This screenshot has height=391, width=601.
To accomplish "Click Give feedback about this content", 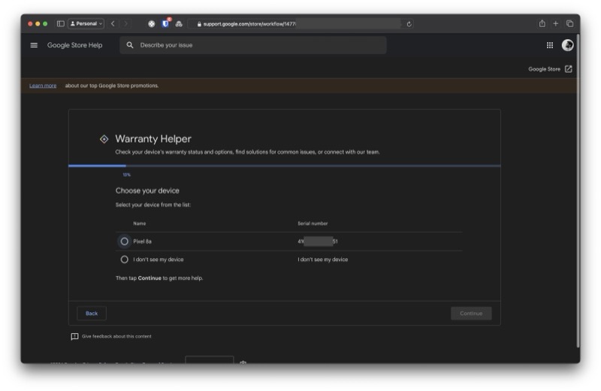I will tap(116, 337).
